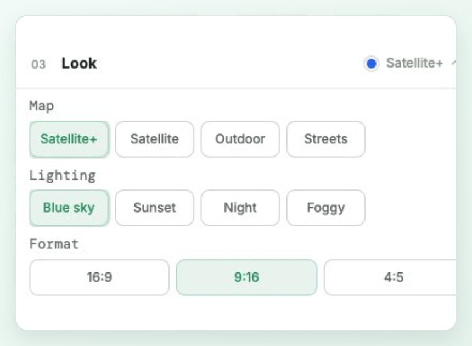Collapse the Look section chevron
The width and height of the screenshot is (472, 346).
[453, 63]
